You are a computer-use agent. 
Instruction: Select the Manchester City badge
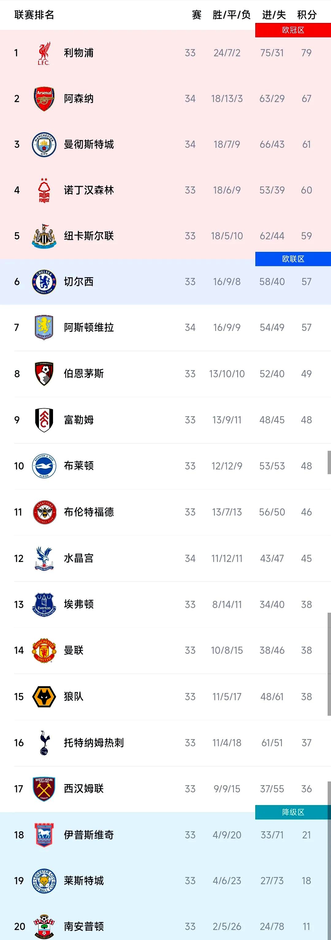44,144
